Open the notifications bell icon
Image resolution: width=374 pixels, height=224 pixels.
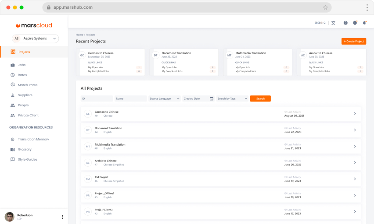(364, 23)
